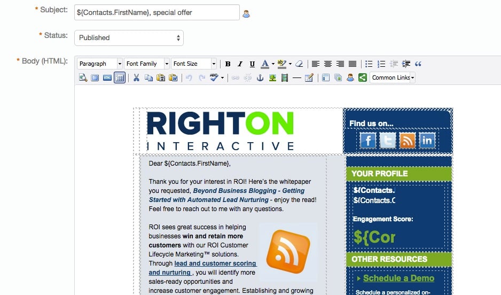Click the personalization icon beside Subject field

tap(246, 14)
